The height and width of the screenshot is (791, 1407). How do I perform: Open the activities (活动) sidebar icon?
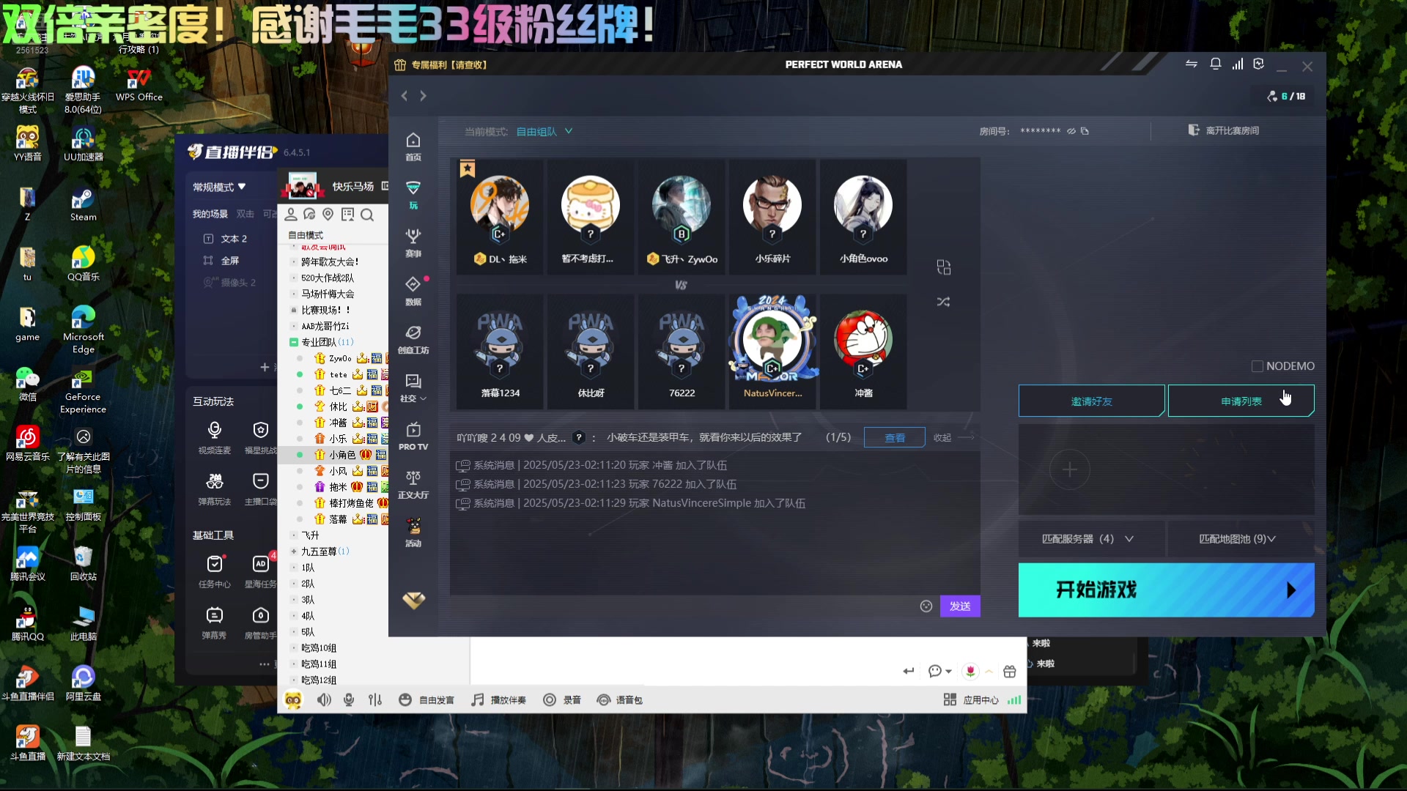tap(413, 533)
